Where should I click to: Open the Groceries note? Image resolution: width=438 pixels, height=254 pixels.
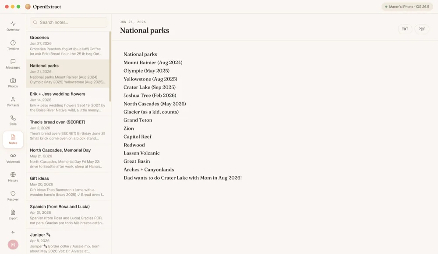coord(67,45)
